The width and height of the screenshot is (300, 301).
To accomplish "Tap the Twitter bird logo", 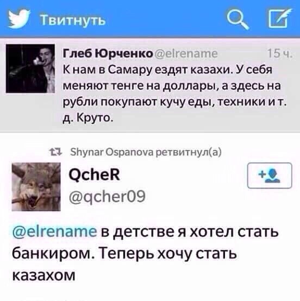I will [19, 19].
